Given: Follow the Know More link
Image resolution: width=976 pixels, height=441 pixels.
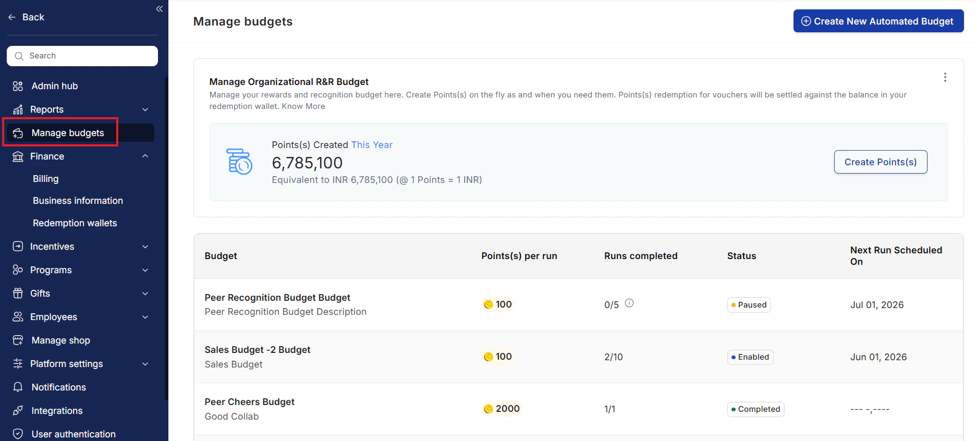Looking at the screenshot, I should (x=303, y=106).
